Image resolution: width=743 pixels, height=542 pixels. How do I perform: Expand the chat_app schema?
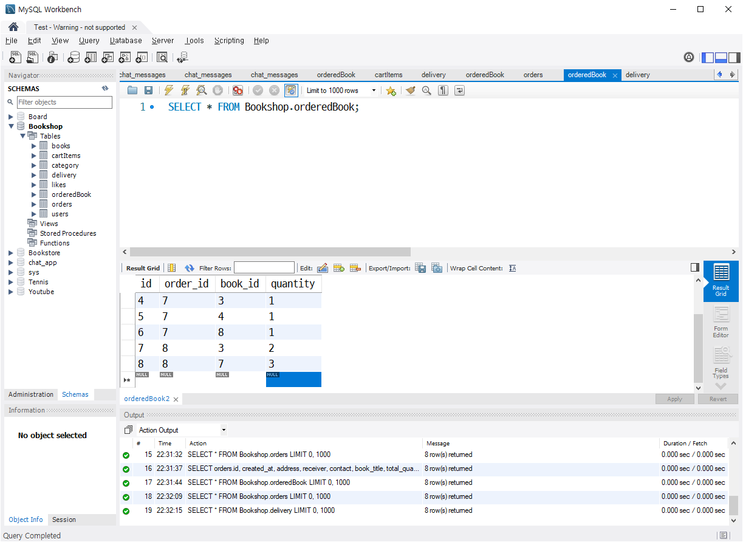point(11,262)
